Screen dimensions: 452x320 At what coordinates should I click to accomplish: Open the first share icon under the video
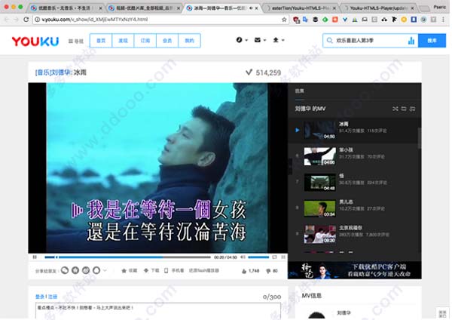click(x=65, y=270)
